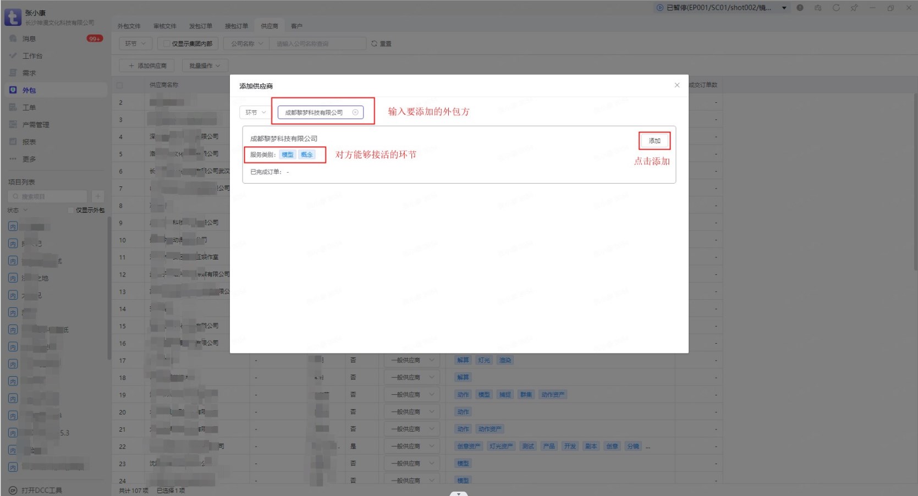Screen dimensions: 918x496
Task: Open the 公司名称 filter dropdown
Action: click(x=246, y=43)
